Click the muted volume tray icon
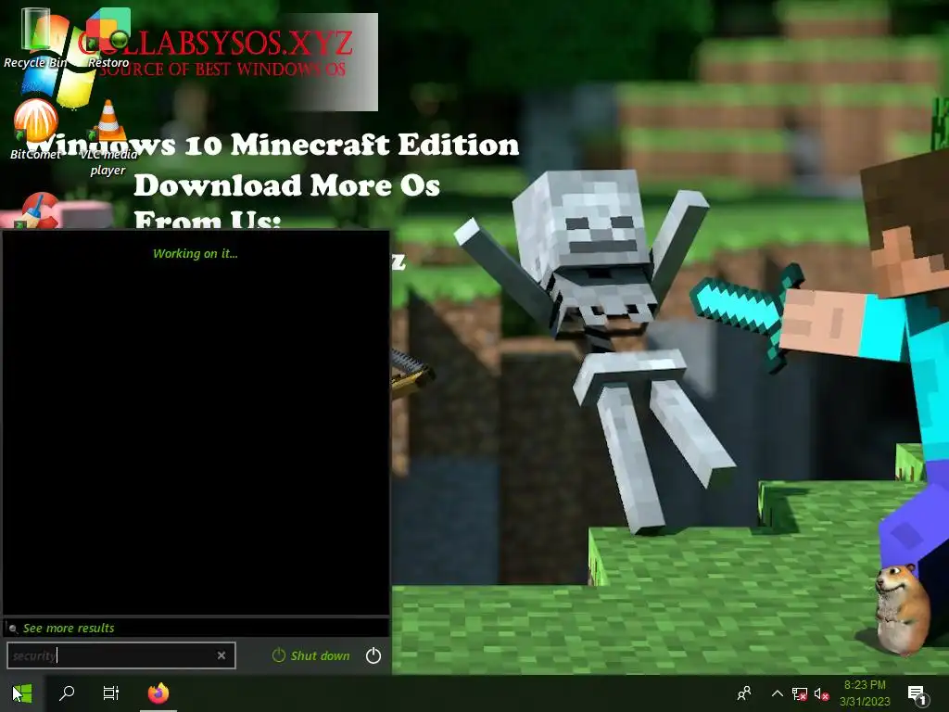 821,693
